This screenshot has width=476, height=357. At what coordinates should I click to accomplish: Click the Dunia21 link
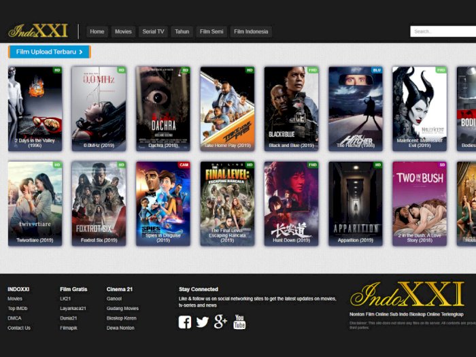click(68, 318)
